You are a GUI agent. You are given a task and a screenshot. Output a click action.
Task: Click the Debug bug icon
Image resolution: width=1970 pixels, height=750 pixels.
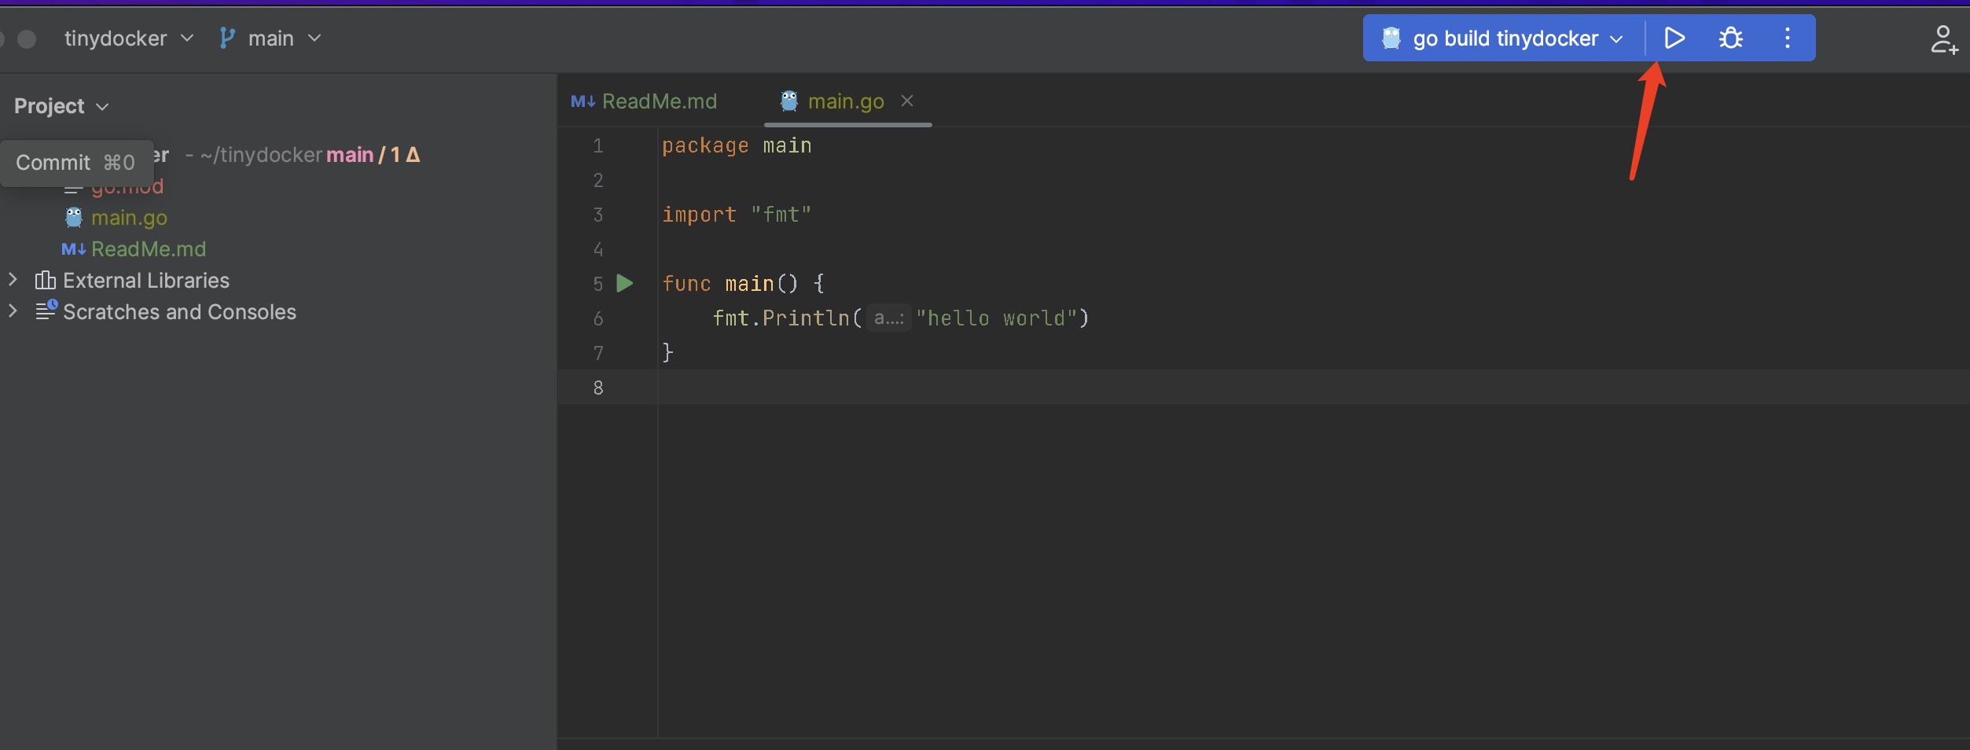coord(1730,38)
